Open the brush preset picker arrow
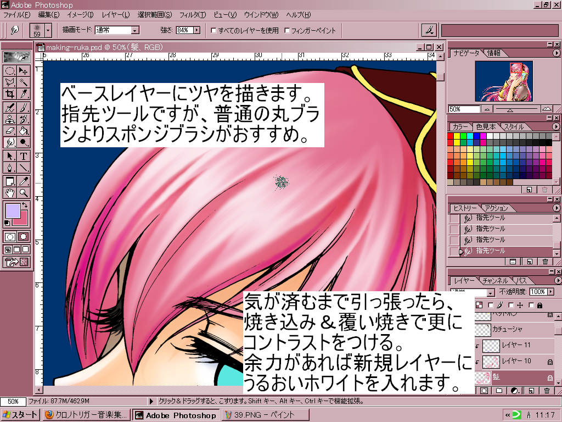This screenshot has height=422, width=562. (x=48, y=30)
